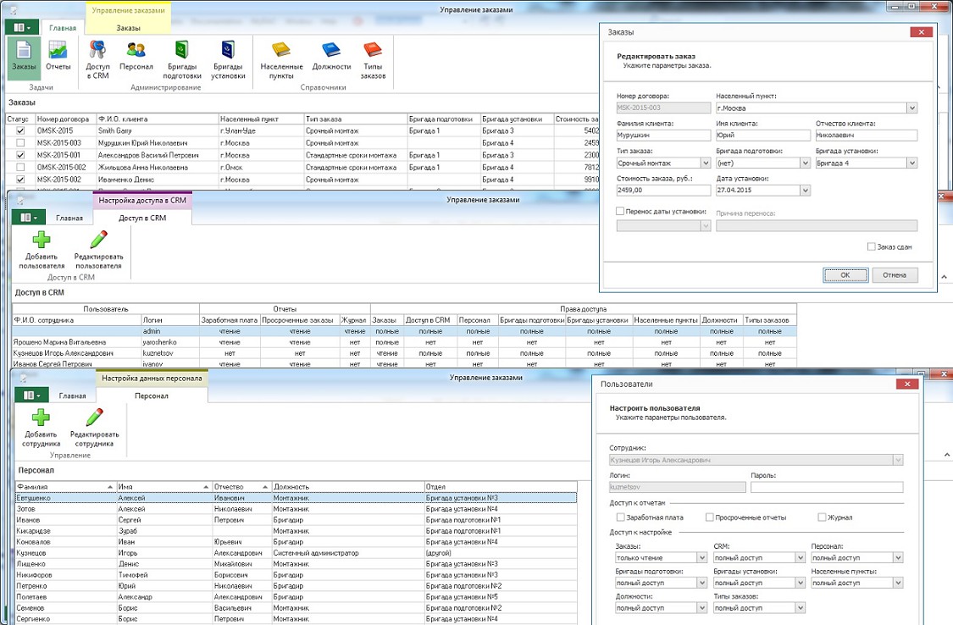The image size is (953, 625).
Task: Check the Заработная плата report access box
Action: [621, 517]
